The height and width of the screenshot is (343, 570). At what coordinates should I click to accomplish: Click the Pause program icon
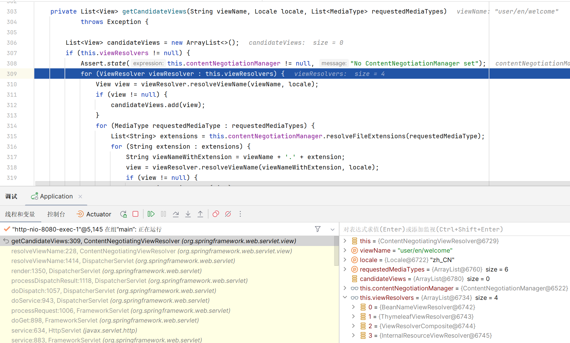pyautogui.click(x=163, y=214)
